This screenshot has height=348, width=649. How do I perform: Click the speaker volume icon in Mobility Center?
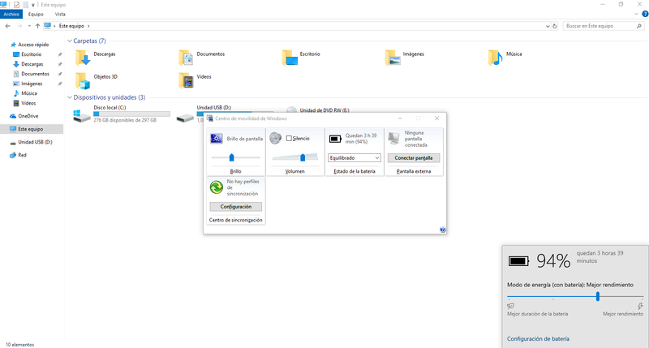(x=276, y=138)
